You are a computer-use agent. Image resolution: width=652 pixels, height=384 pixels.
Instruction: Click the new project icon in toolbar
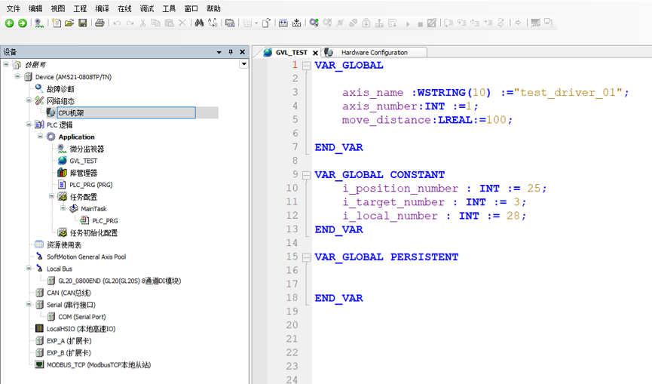[57, 23]
